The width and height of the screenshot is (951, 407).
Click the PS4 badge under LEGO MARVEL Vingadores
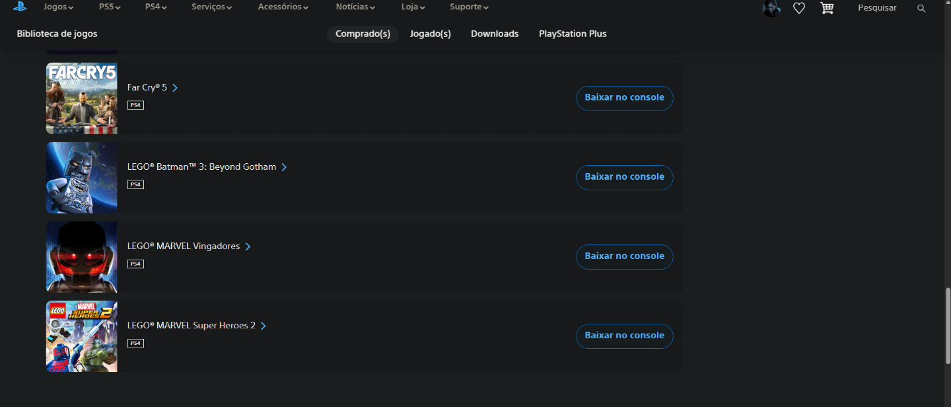pyautogui.click(x=135, y=264)
